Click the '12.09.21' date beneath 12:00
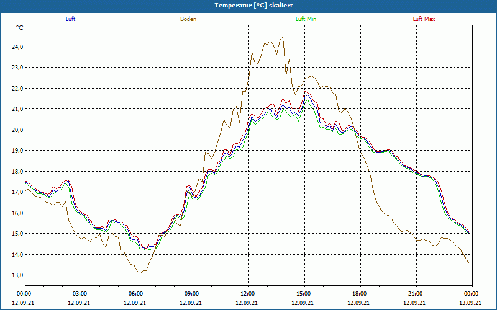The width and height of the screenshot is (497, 310). (x=247, y=303)
